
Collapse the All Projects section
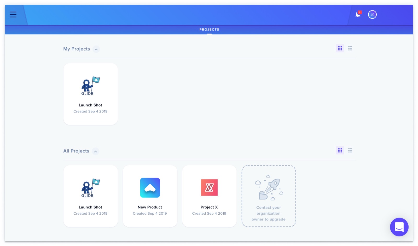click(x=96, y=151)
